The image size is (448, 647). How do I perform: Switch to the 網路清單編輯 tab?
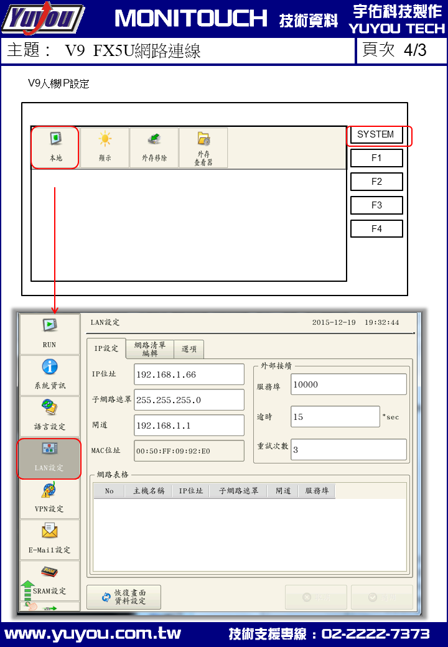click(x=150, y=349)
